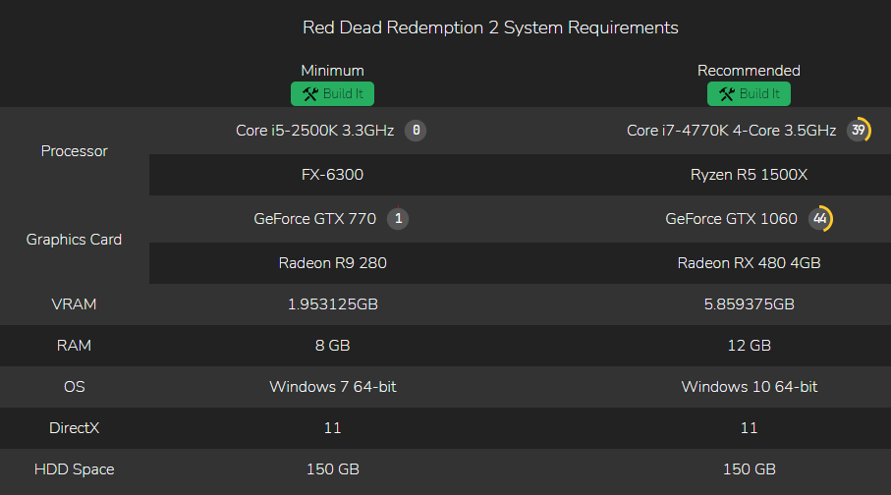Click the Build It button under Minimum

pyautogui.click(x=332, y=93)
